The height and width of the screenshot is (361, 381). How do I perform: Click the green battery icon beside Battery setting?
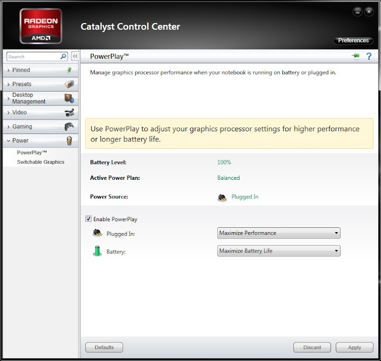[97, 251]
